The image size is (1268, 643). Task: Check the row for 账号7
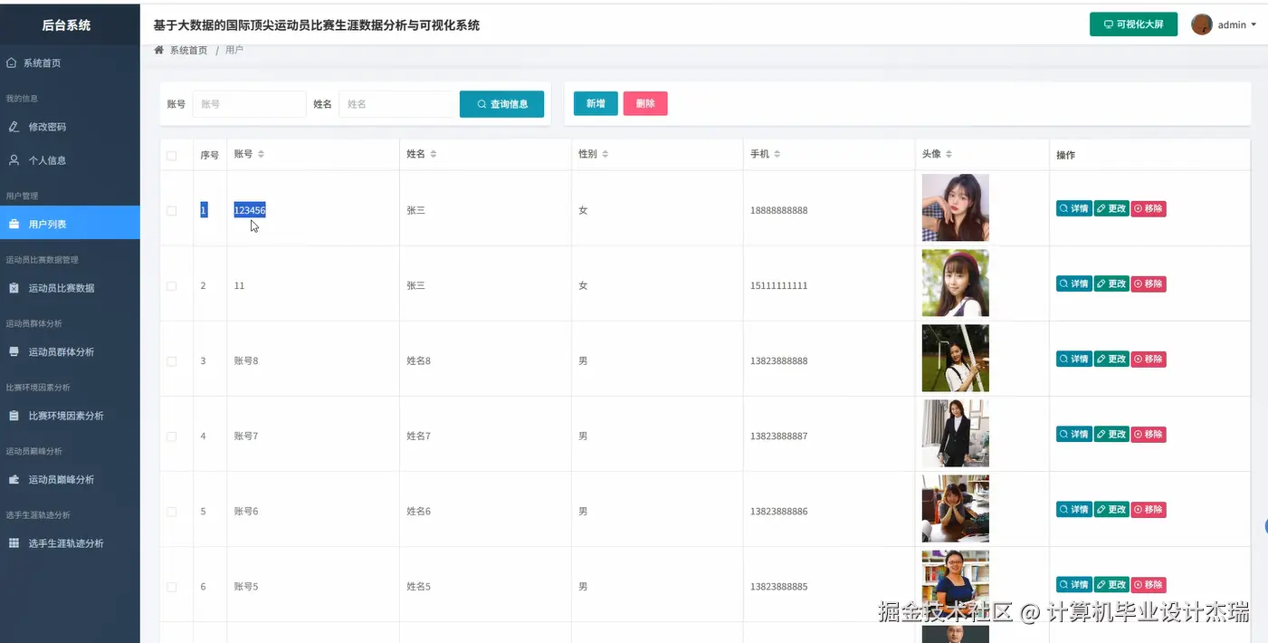tap(172, 437)
